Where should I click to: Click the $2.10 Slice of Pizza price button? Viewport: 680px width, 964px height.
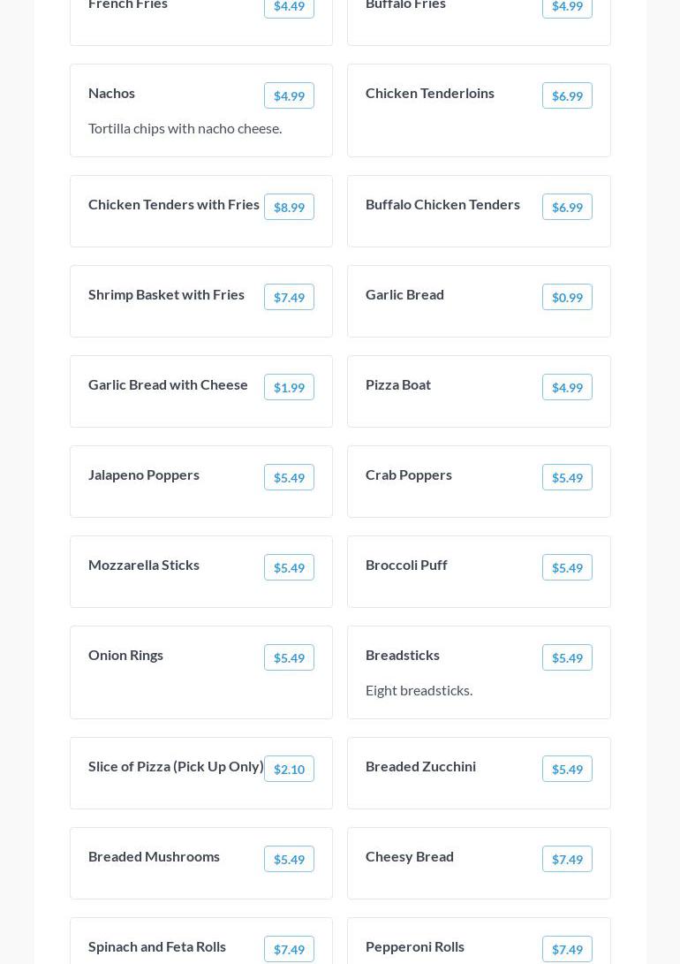pyautogui.click(x=289, y=769)
